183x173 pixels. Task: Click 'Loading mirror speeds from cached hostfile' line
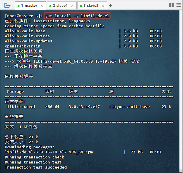coord(55,26)
